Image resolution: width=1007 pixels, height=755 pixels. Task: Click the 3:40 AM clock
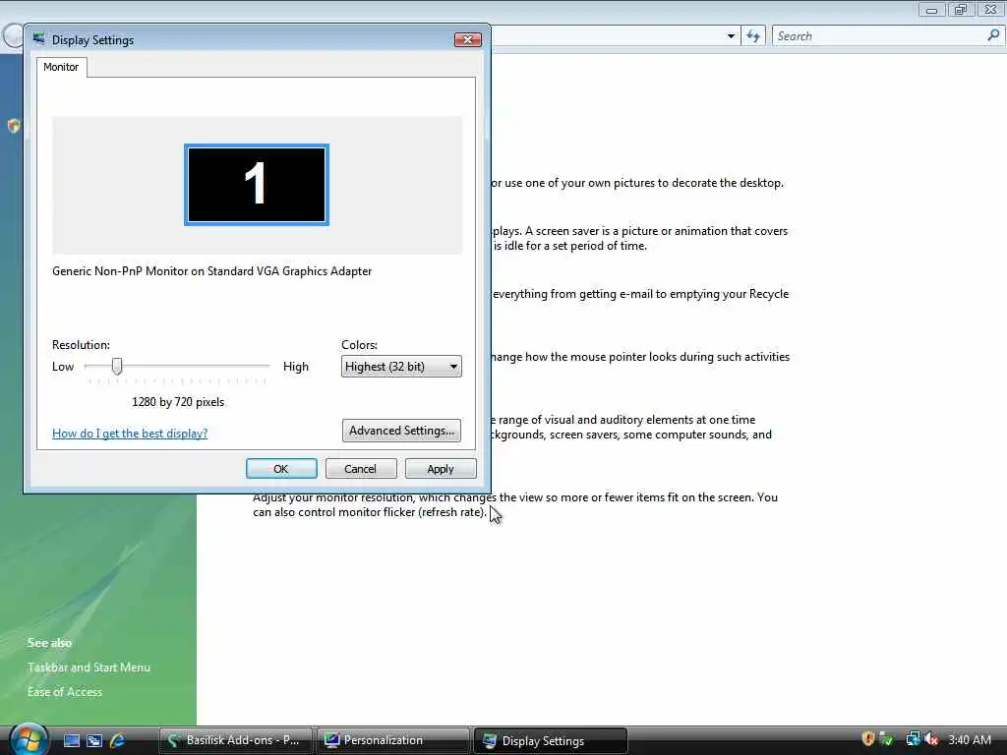pyautogui.click(x=969, y=740)
